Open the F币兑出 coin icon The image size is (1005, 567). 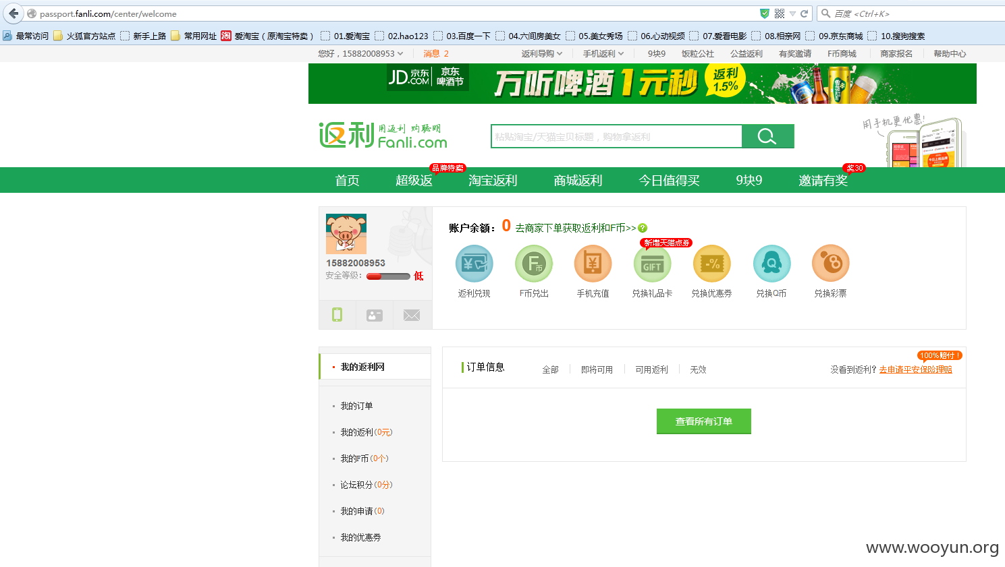coord(534,263)
